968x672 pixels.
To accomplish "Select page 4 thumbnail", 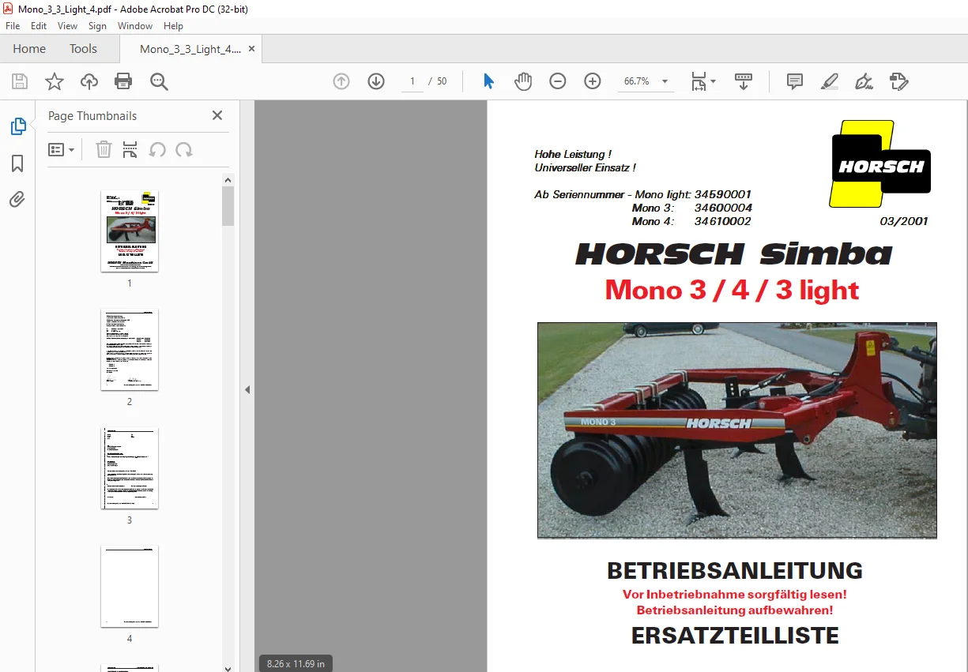I will click(130, 587).
